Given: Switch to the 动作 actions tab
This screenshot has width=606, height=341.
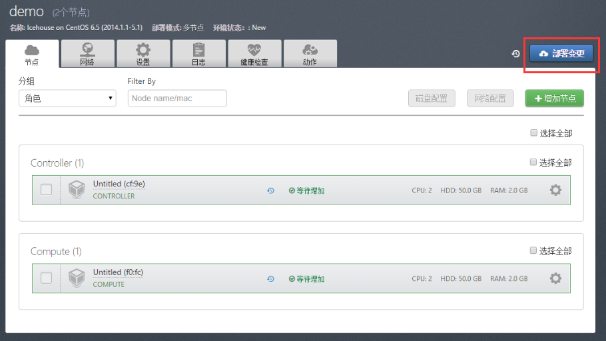Looking at the screenshot, I should coord(310,54).
